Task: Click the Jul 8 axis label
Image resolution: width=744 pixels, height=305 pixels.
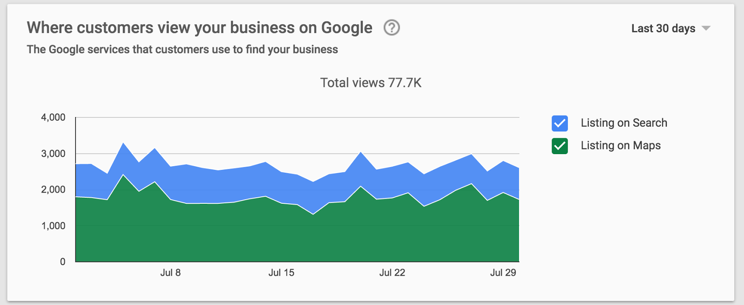Action: click(x=171, y=273)
